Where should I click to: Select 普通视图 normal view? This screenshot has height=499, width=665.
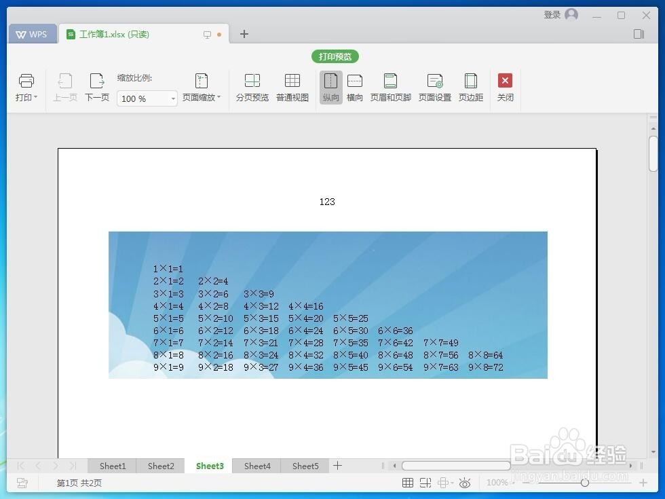[292, 87]
